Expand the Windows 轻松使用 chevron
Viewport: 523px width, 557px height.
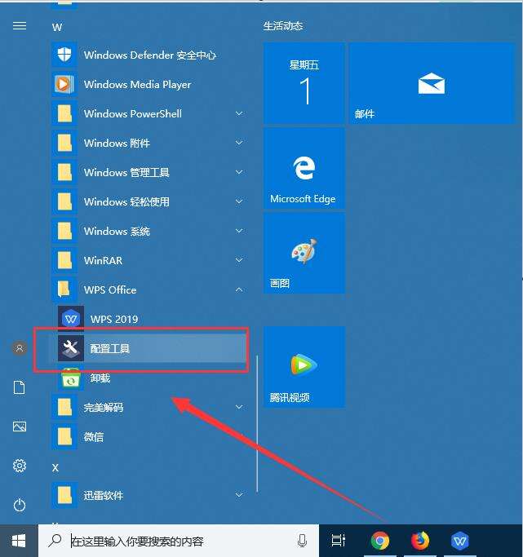239,201
